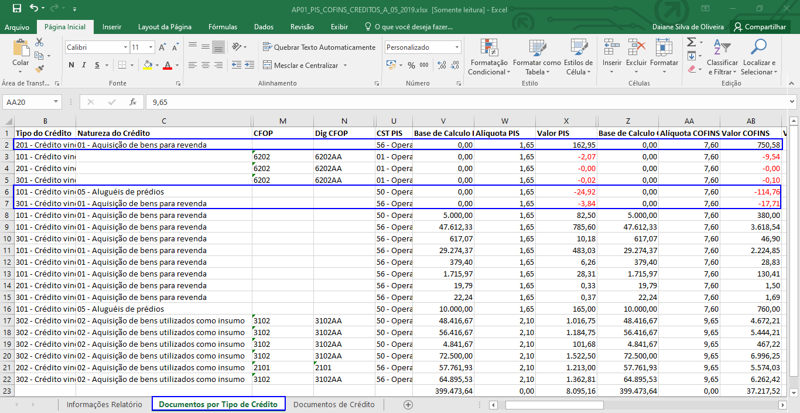
Task: Click the increase font size icon
Action: (x=162, y=47)
